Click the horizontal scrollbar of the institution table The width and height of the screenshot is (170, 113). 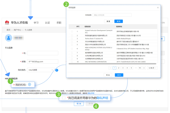(x=112, y=64)
